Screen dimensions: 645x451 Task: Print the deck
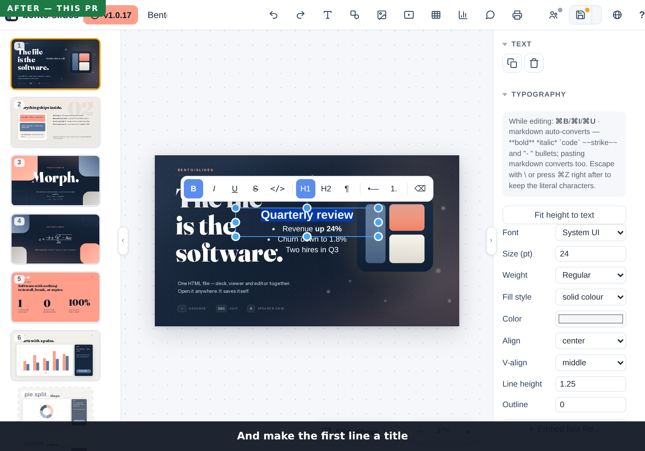(x=517, y=15)
